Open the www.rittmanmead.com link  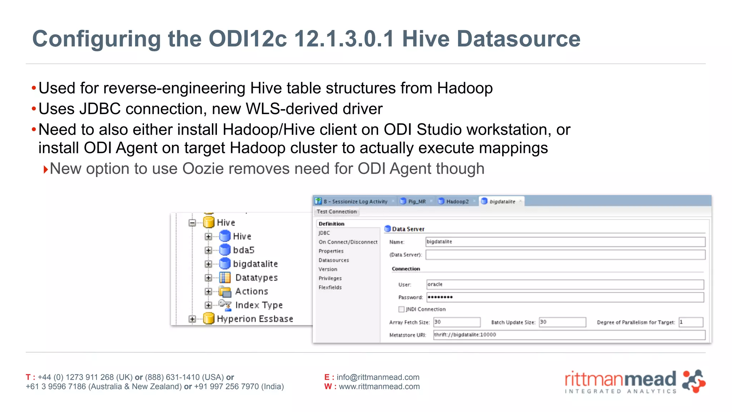(379, 387)
